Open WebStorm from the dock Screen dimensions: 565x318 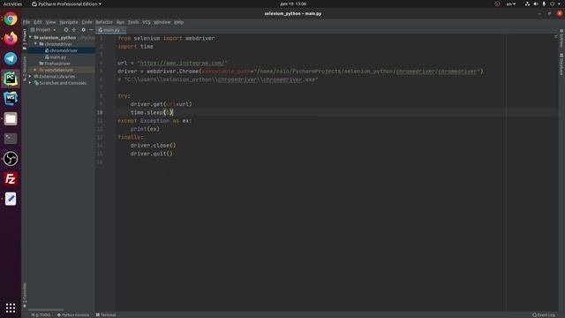pyautogui.click(x=11, y=98)
